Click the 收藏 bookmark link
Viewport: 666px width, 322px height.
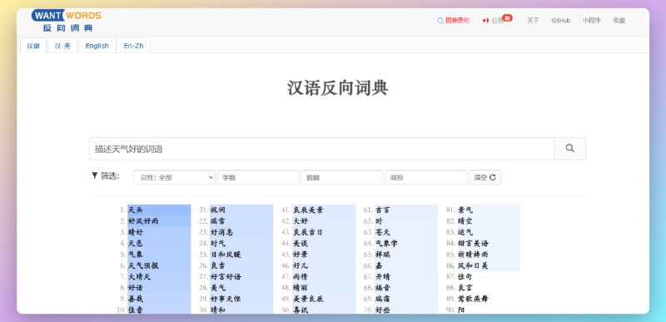pos(619,20)
